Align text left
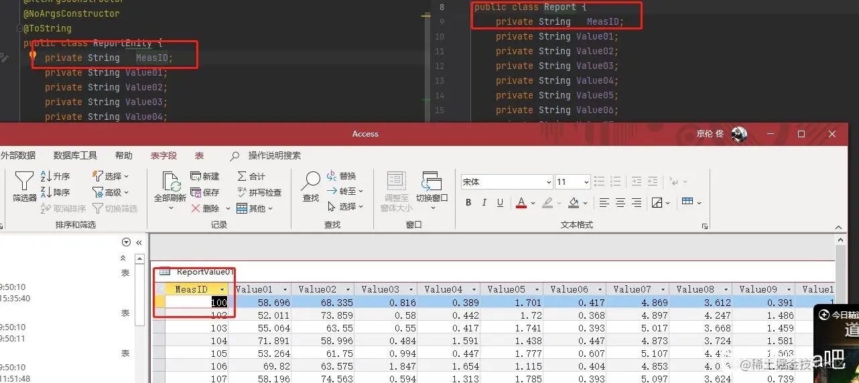This screenshot has height=383, width=859. (x=604, y=202)
